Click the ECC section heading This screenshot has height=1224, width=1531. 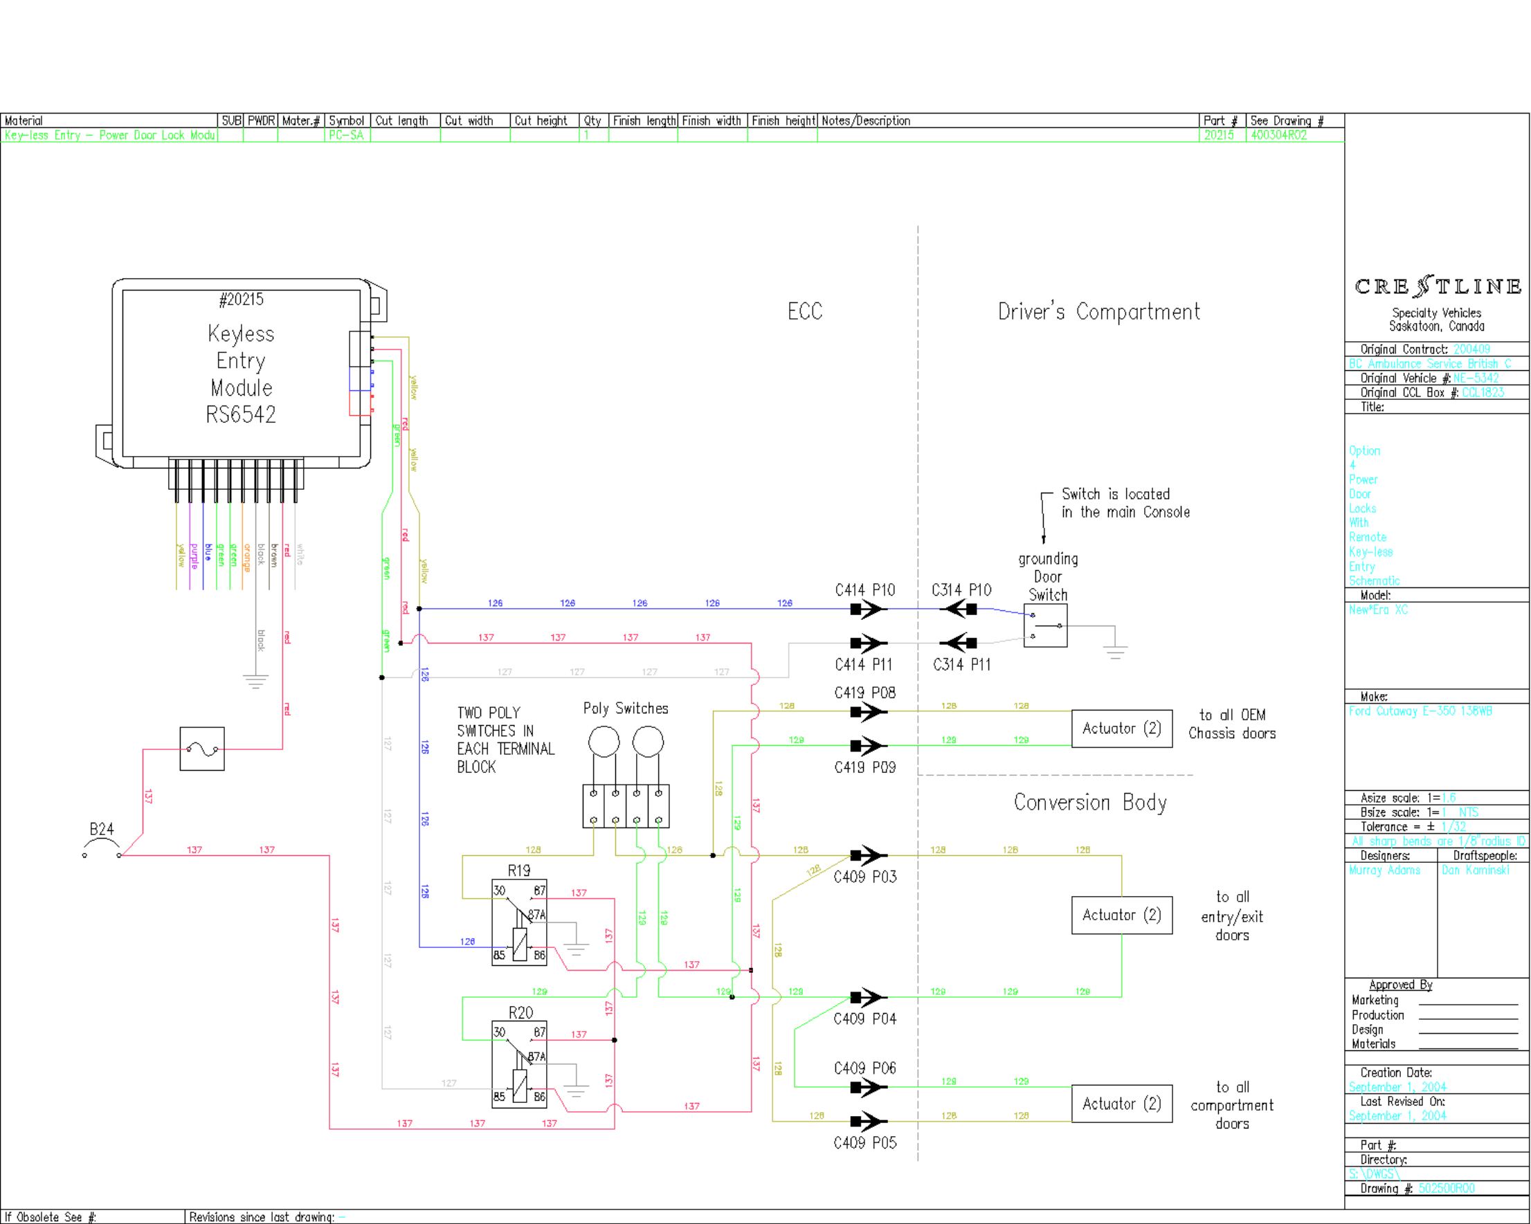(x=804, y=311)
